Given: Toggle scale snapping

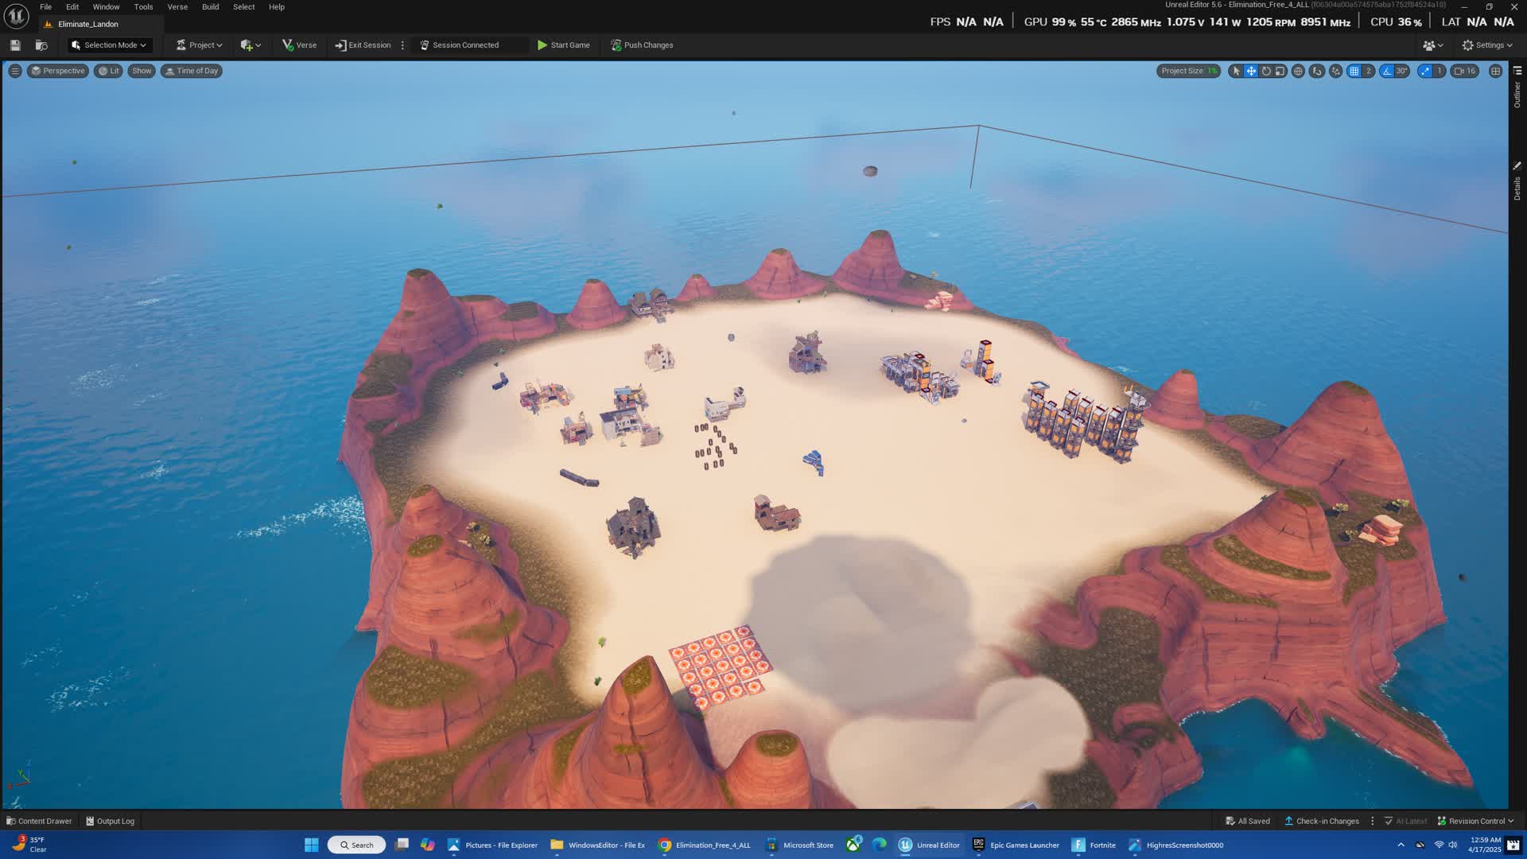Looking at the screenshot, I should point(1424,71).
